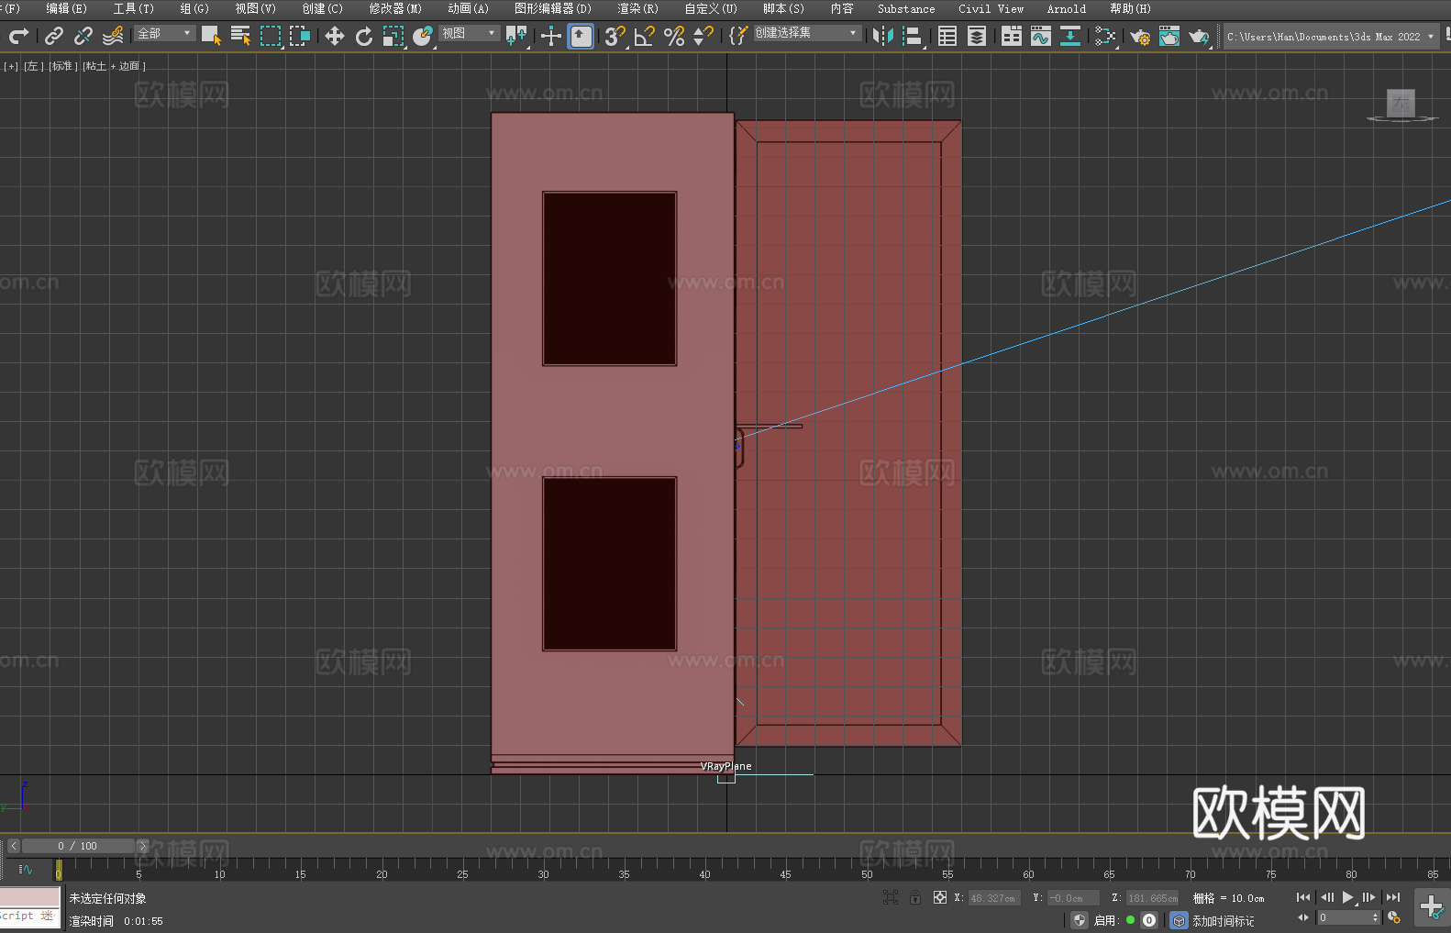Click the viewport [标准] shading label
The image size is (1451, 933).
(61, 66)
